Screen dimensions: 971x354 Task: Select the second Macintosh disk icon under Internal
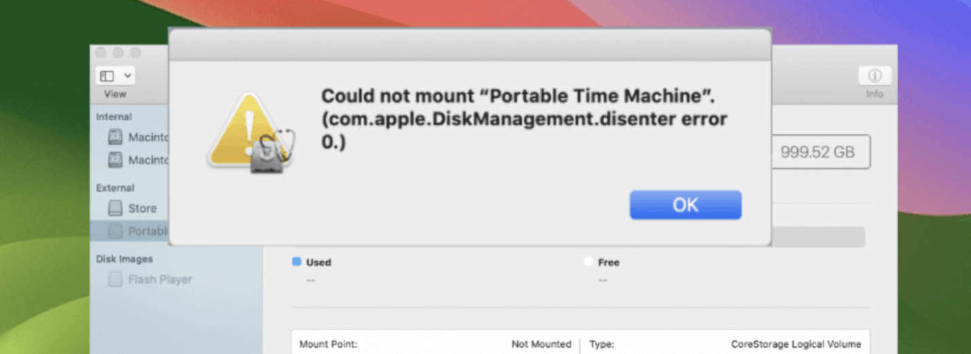116,160
